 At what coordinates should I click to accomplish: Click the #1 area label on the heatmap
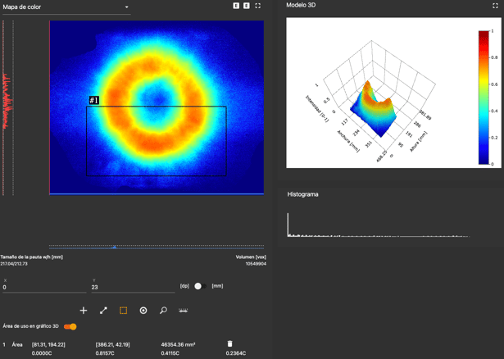(x=93, y=101)
